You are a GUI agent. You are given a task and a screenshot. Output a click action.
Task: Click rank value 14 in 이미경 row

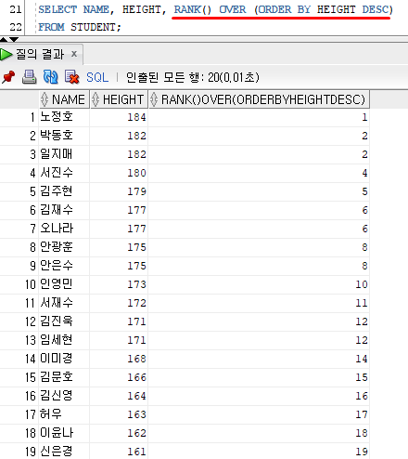(x=362, y=359)
